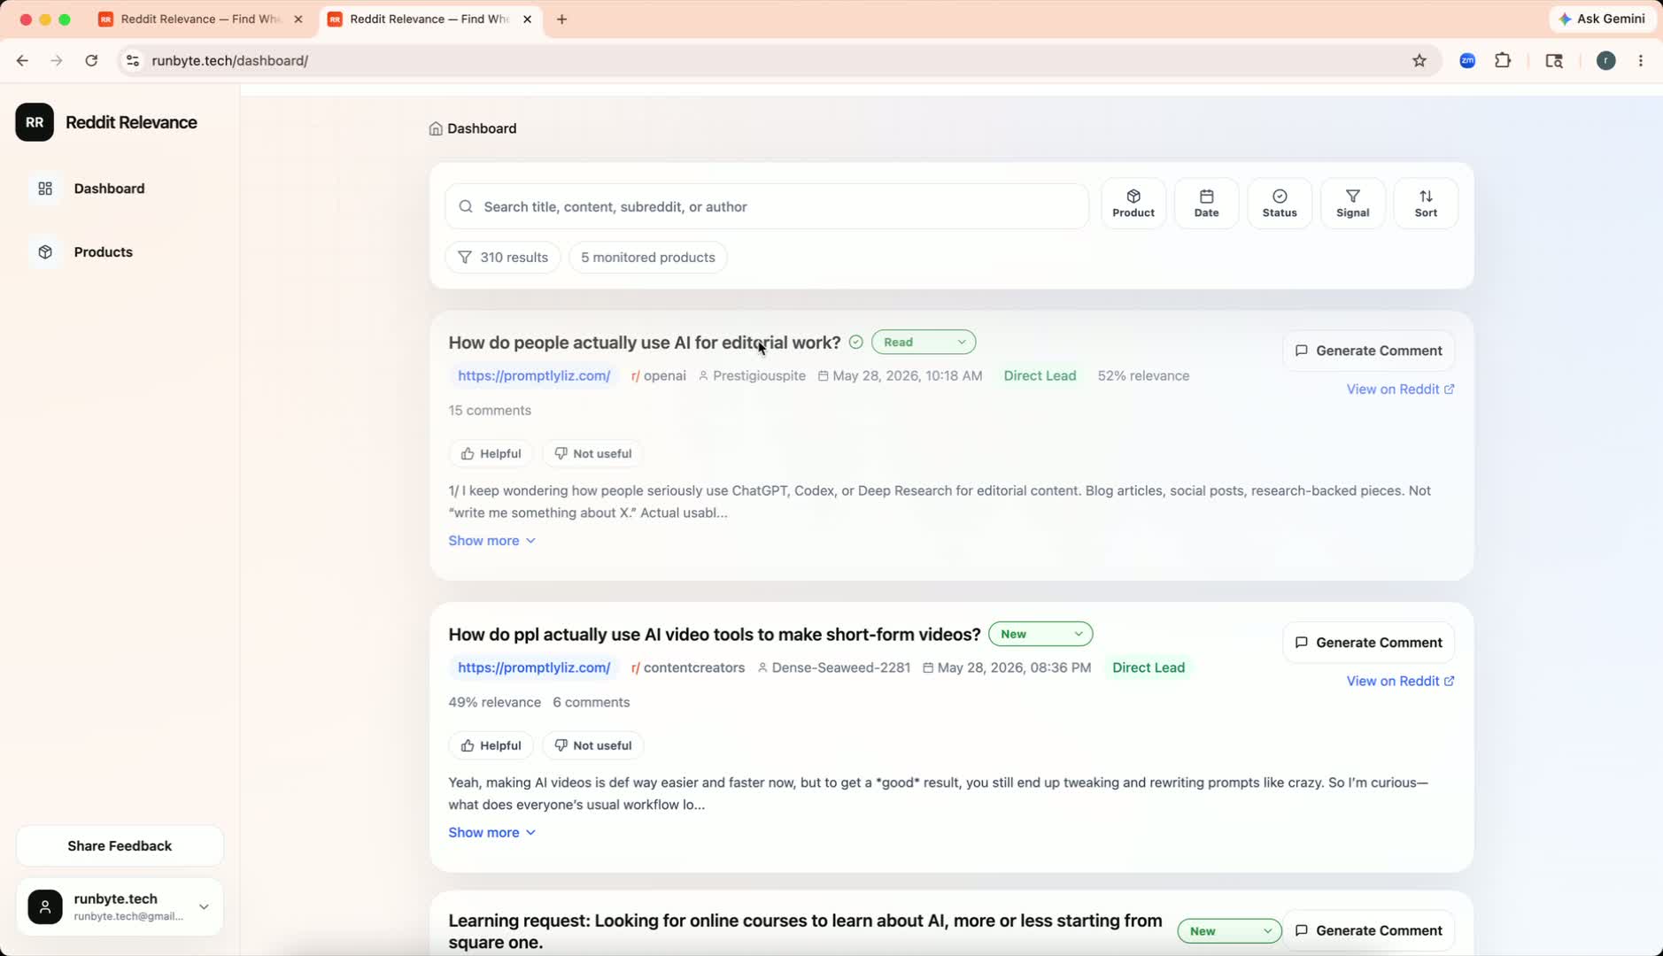Mark AI video tools post as Helpful

pos(491,746)
